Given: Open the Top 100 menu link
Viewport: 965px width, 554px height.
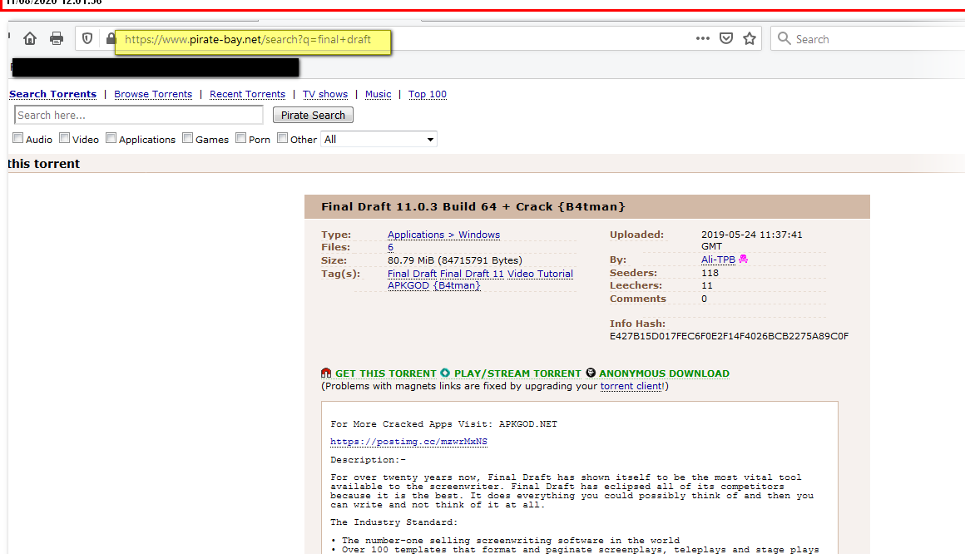Looking at the screenshot, I should coord(427,94).
